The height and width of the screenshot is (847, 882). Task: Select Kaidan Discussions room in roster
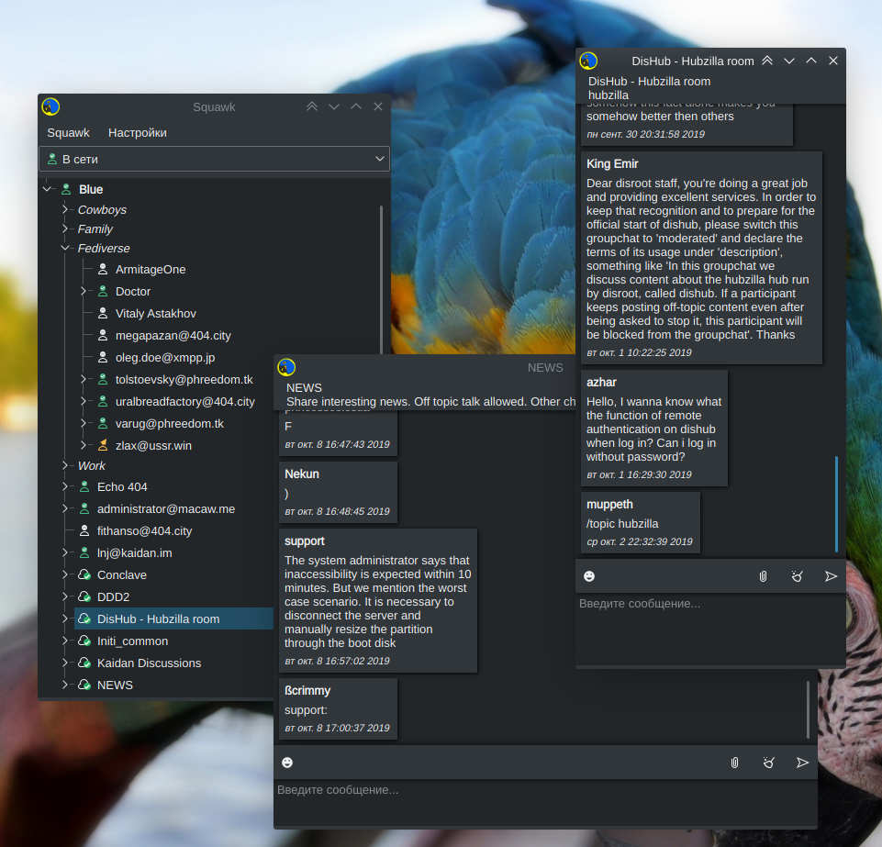coord(149,663)
